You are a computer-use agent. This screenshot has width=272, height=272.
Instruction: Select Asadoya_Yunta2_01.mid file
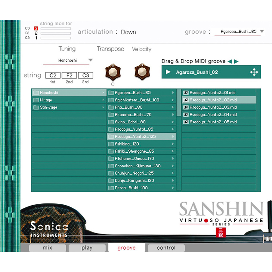(x=219, y=92)
